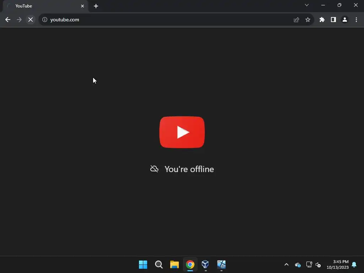Open the Windows Start menu
Viewport: 364px width, 273px height.
143,264
